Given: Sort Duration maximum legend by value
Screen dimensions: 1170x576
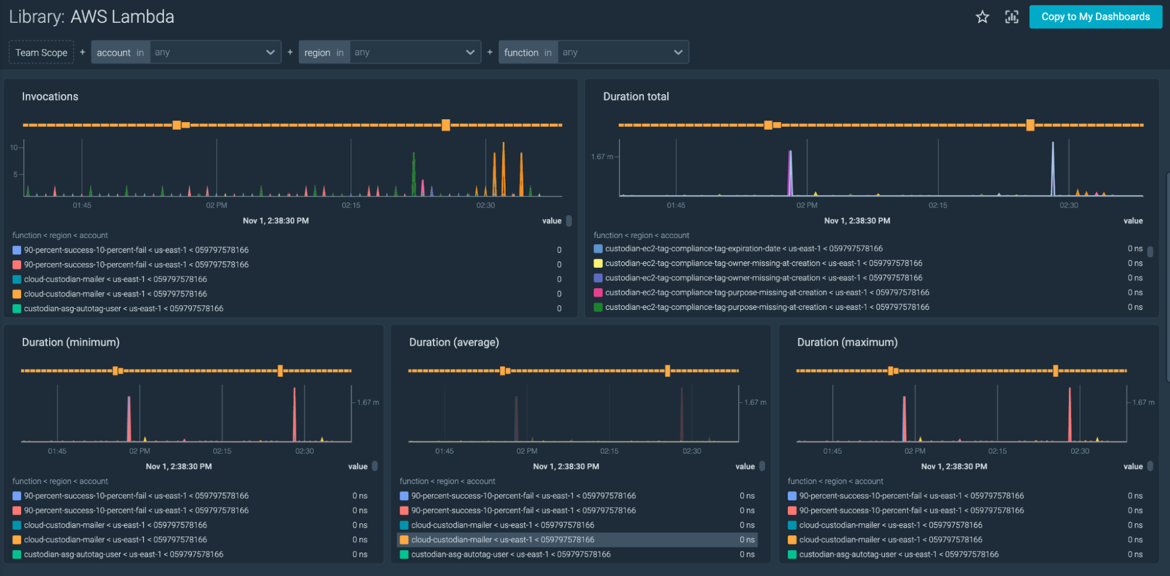Looking at the screenshot, I should tap(1132, 466).
